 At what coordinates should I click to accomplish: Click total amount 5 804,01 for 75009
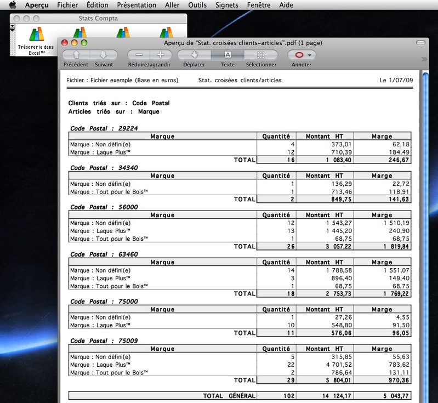point(339,381)
